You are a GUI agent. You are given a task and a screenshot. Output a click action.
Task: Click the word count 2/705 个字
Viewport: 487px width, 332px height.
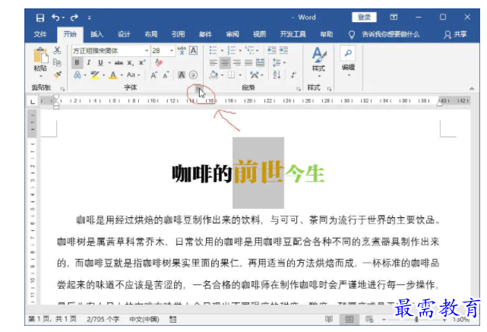pos(103,319)
